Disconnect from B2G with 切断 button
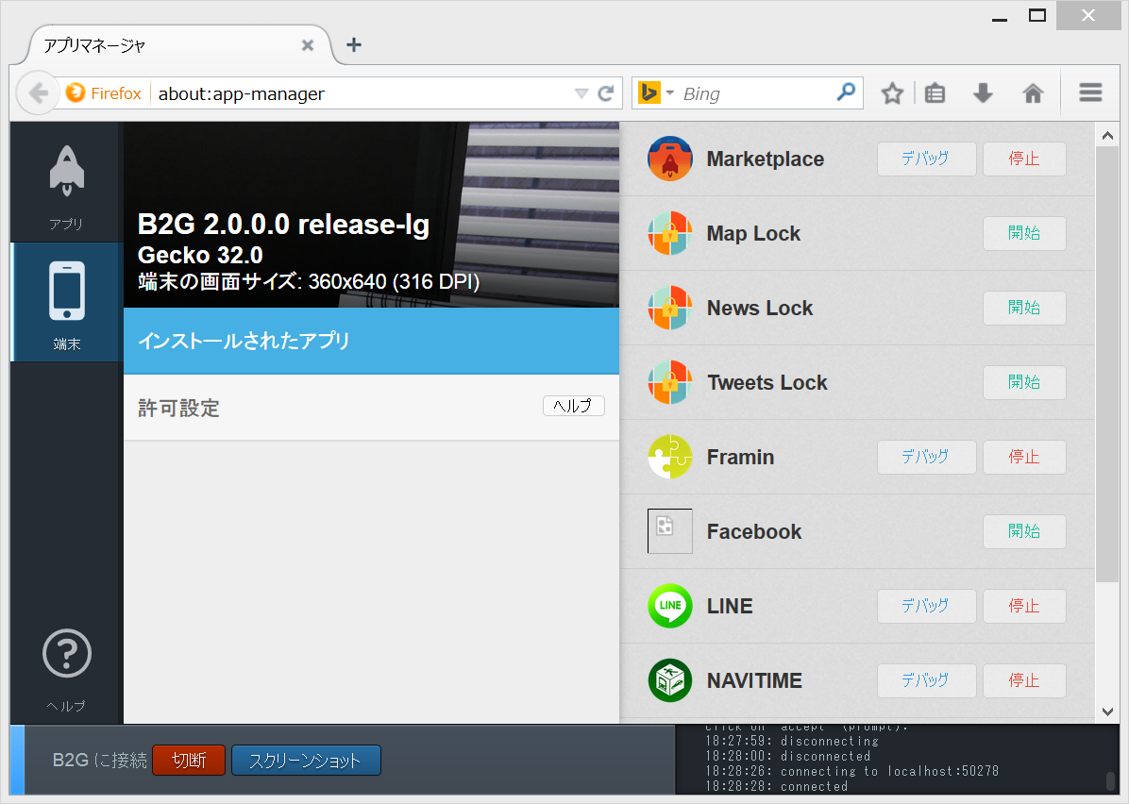 [189, 760]
